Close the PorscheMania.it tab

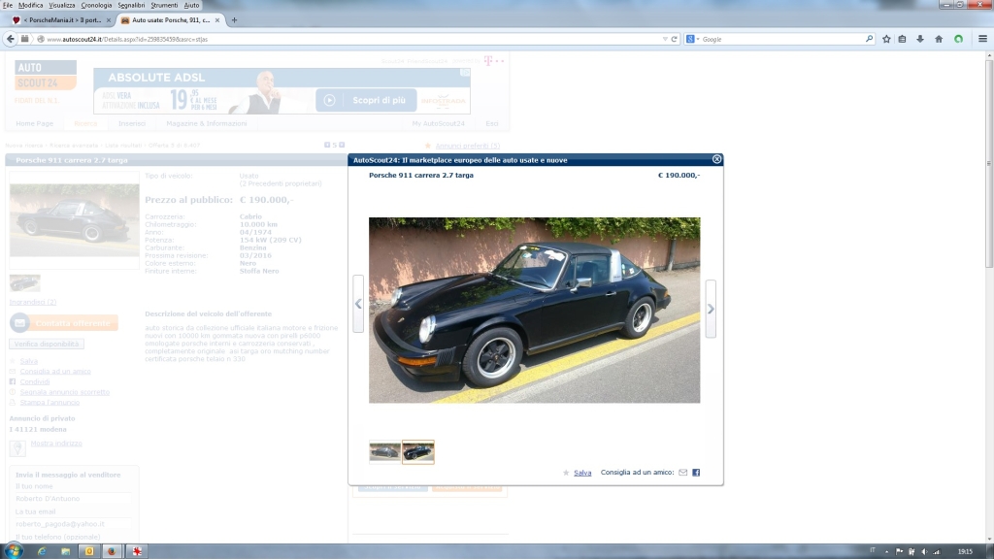(109, 20)
